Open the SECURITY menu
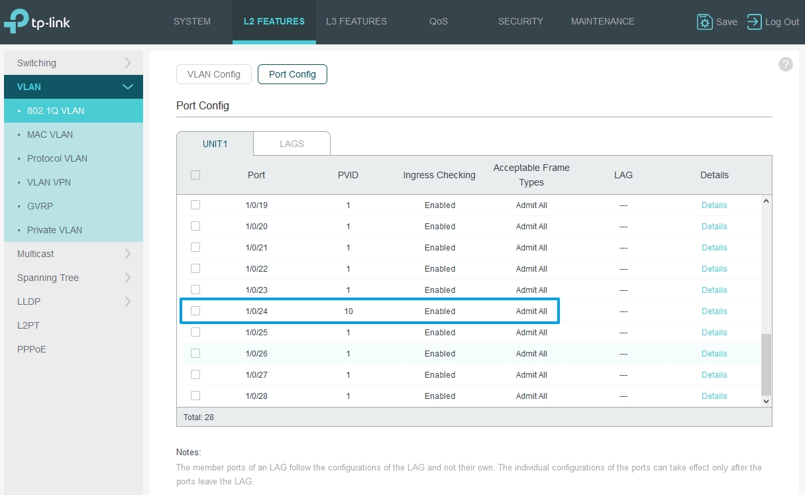Screen dimensions: 805x495 [x=520, y=21]
